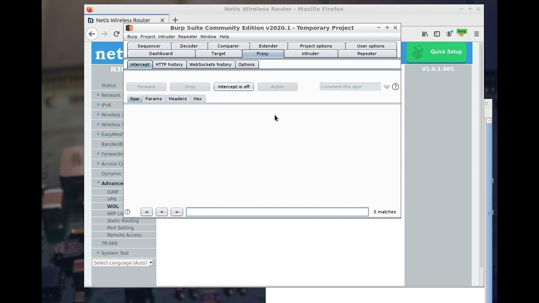The width and height of the screenshot is (539, 303).
Task: Select the Params message view tab
Action: tap(153, 99)
